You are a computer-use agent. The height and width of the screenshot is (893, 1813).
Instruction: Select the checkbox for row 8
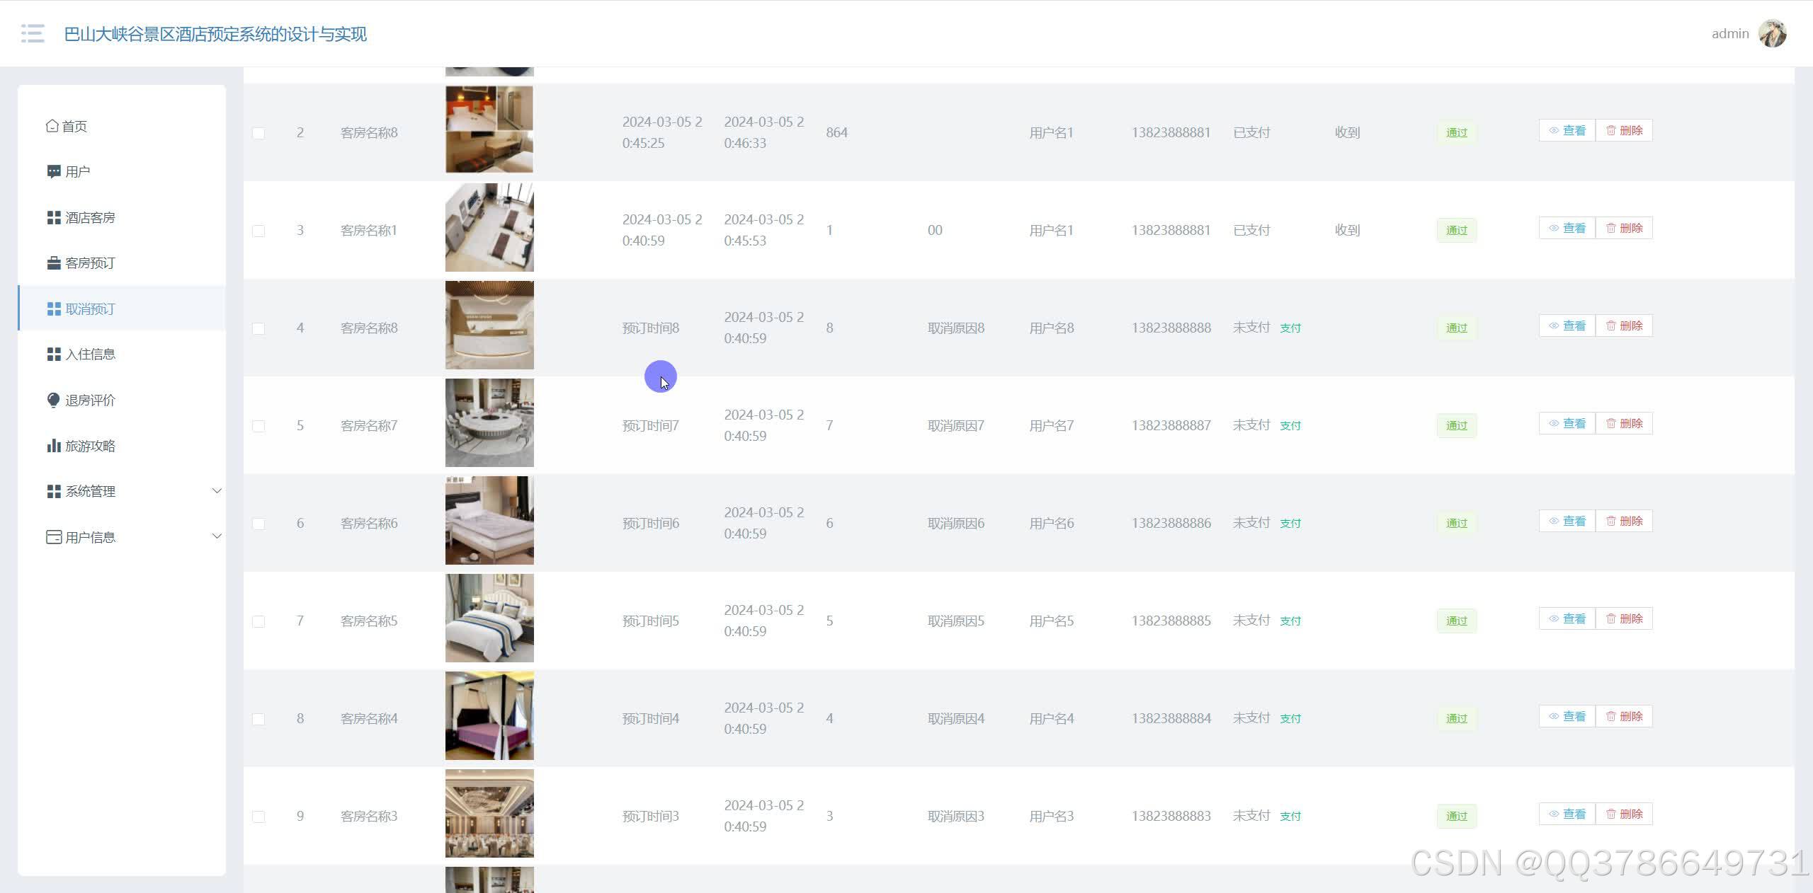(258, 719)
